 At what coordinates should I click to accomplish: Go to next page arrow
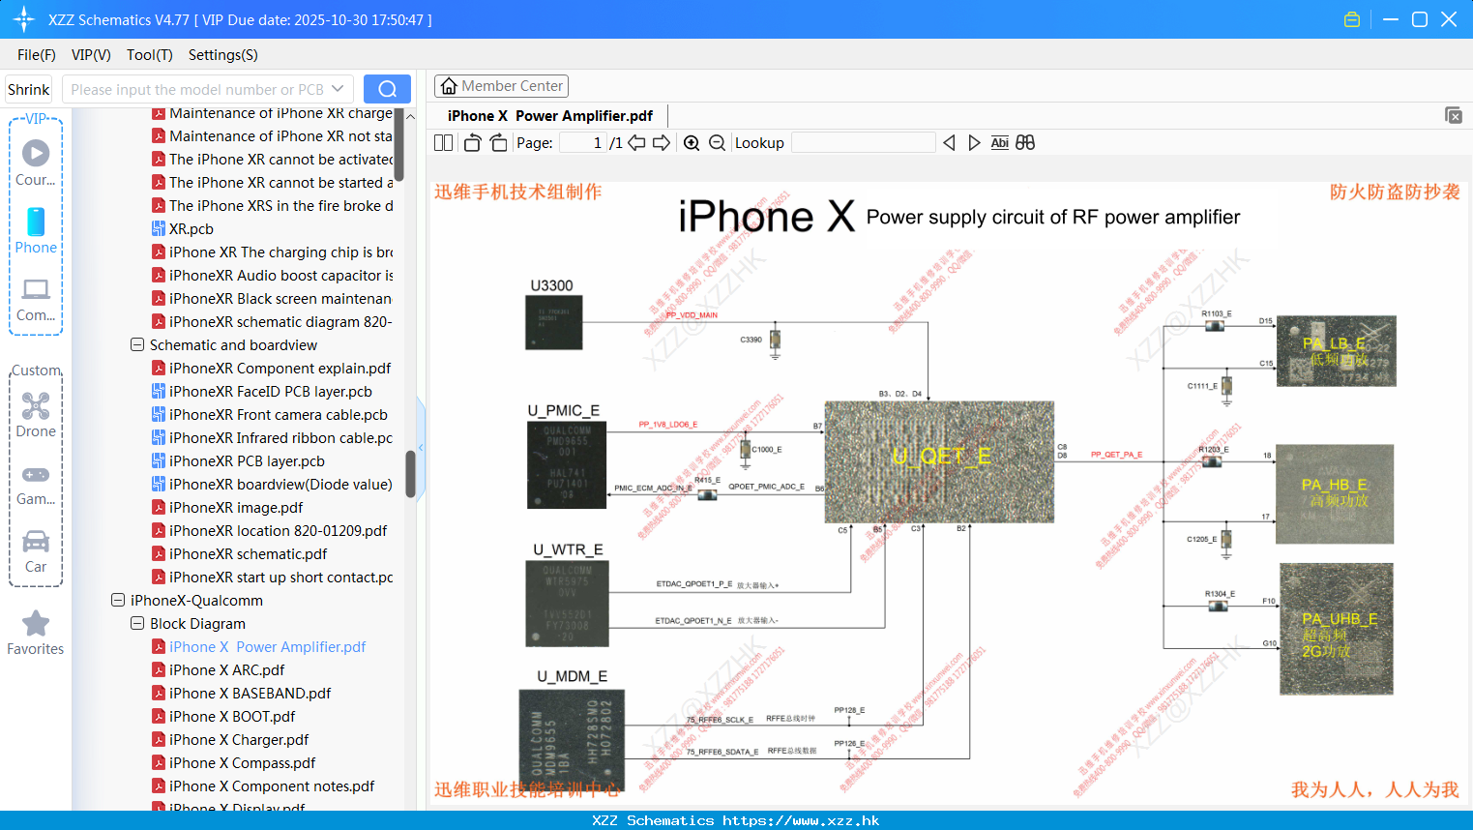click(662, 143)
